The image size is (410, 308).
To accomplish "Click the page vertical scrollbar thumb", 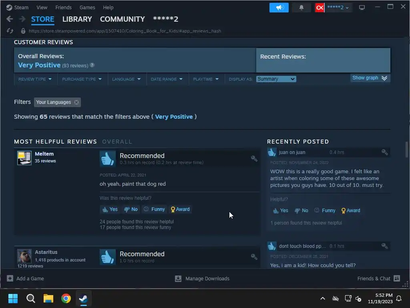I will (407, 149).
